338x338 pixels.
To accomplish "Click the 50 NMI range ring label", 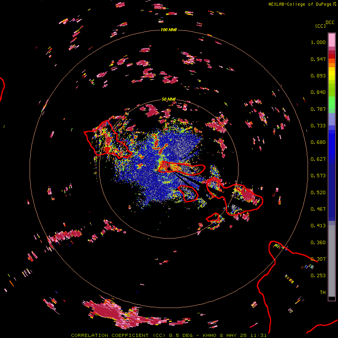I will pos(169,99).
